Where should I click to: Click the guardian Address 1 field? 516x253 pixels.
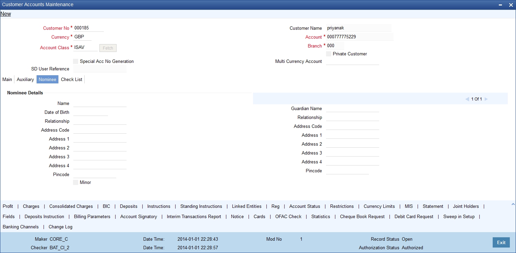(352, 135)
